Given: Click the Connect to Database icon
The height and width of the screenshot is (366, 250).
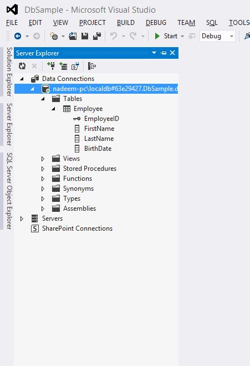Looking at the screenshot, I should point(51,66).
